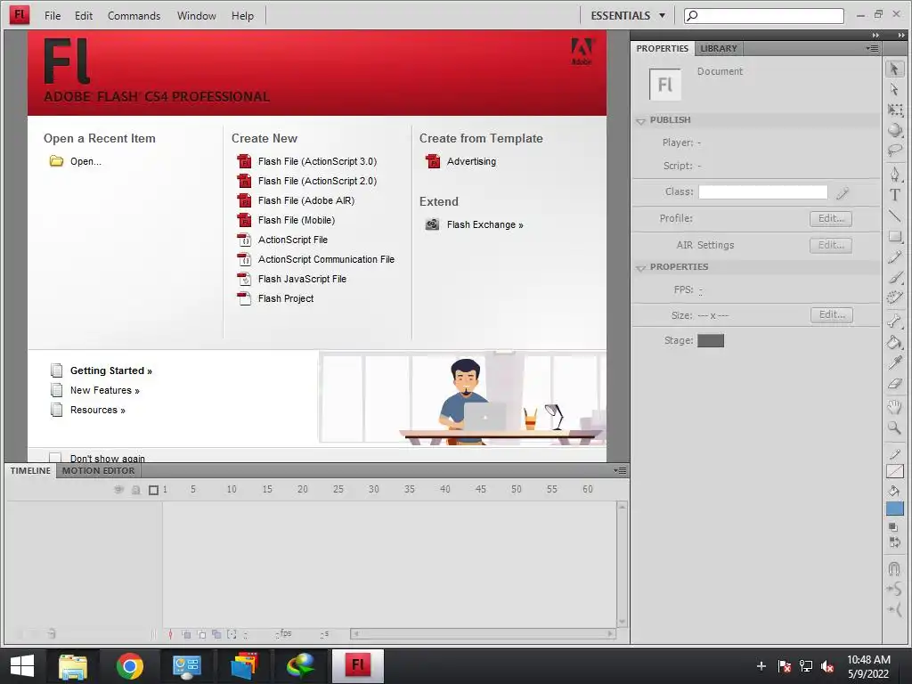Open the File menu
Screen dimensions: 912x684
tap(53, 16)
